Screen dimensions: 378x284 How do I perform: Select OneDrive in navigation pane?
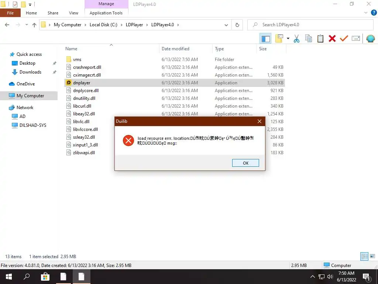pyautogui.click(x=25, y=84)
